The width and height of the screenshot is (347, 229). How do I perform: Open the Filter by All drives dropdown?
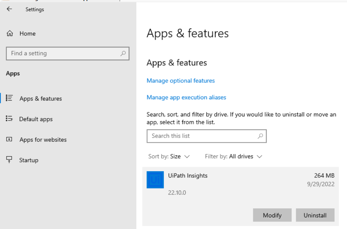(233, 156)
